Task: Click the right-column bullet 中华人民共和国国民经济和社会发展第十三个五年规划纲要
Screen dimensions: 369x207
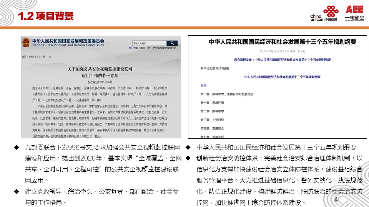Action: pos(276,147)
